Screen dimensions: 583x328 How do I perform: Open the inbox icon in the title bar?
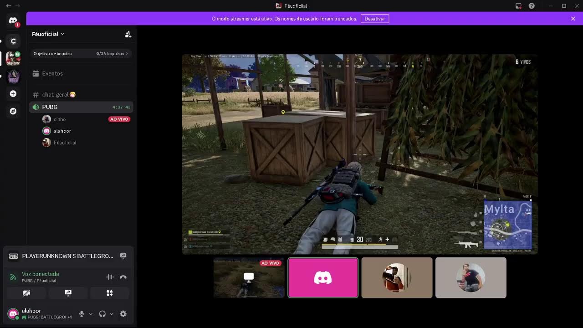(518, 6)
